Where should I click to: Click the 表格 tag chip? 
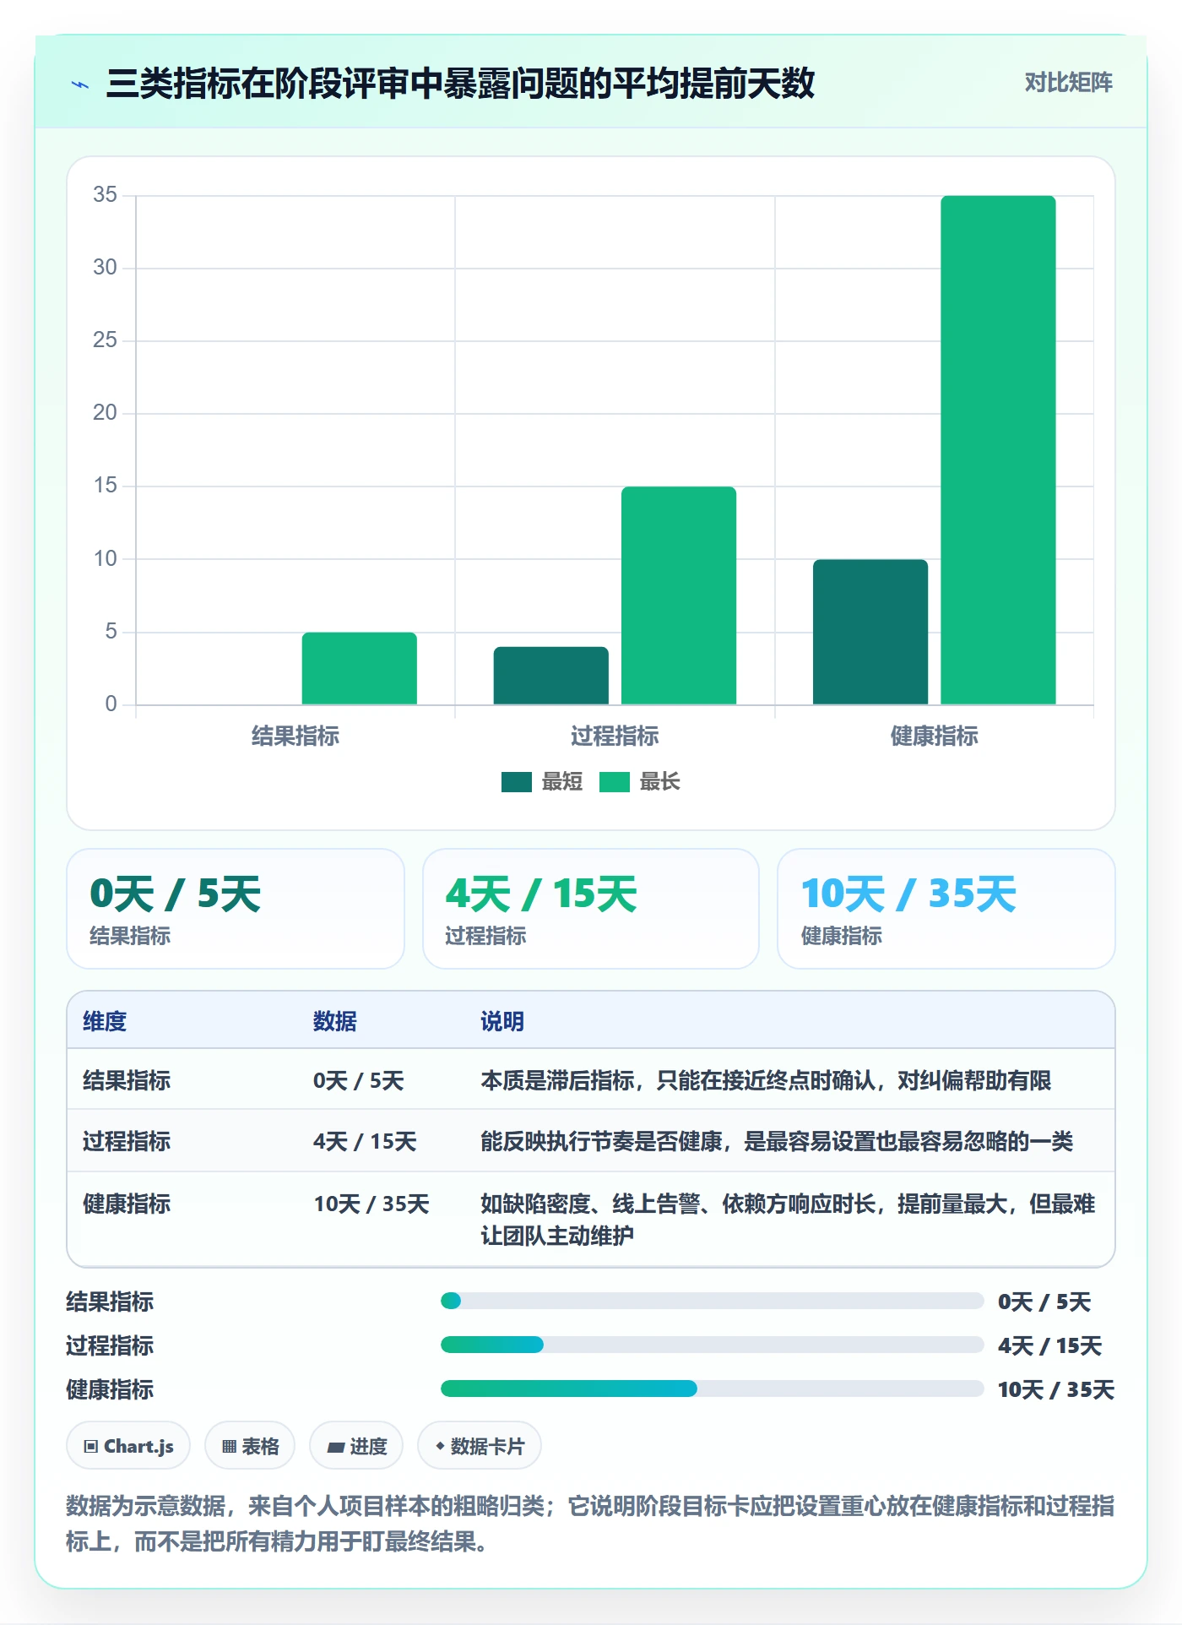(250, 1446)
